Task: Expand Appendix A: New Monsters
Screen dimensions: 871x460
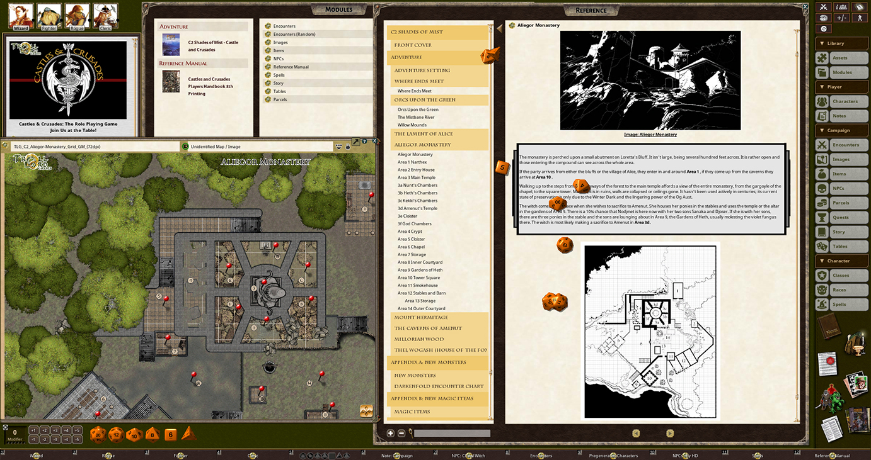Action: coord(437,362)
